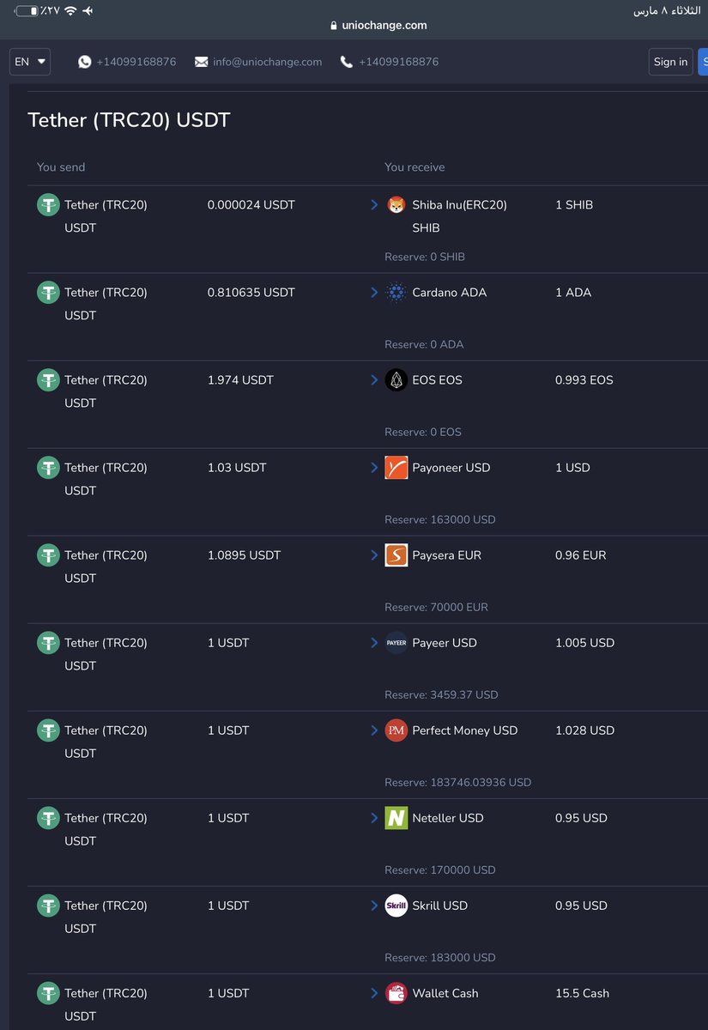
Task: Click the WhatsApp icon in the header
Action: click(84, 62)
